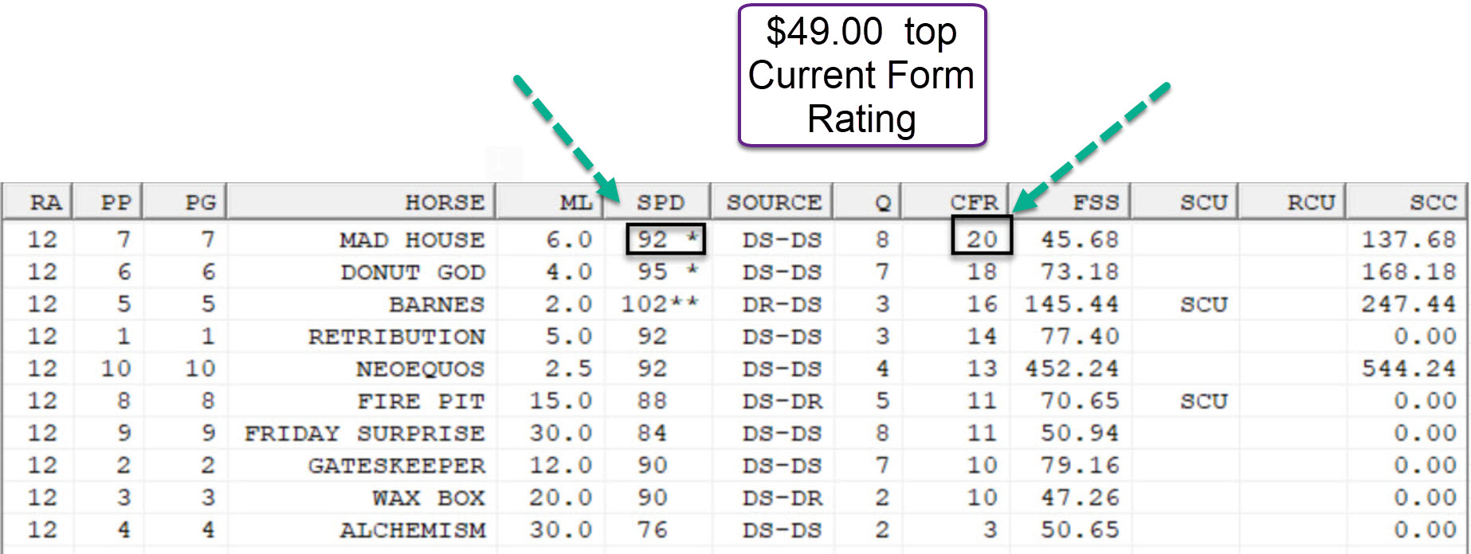This screenshot has width=1471, height=554.
Task: Click the HORSE column header
Action: [x=444, y=202]
